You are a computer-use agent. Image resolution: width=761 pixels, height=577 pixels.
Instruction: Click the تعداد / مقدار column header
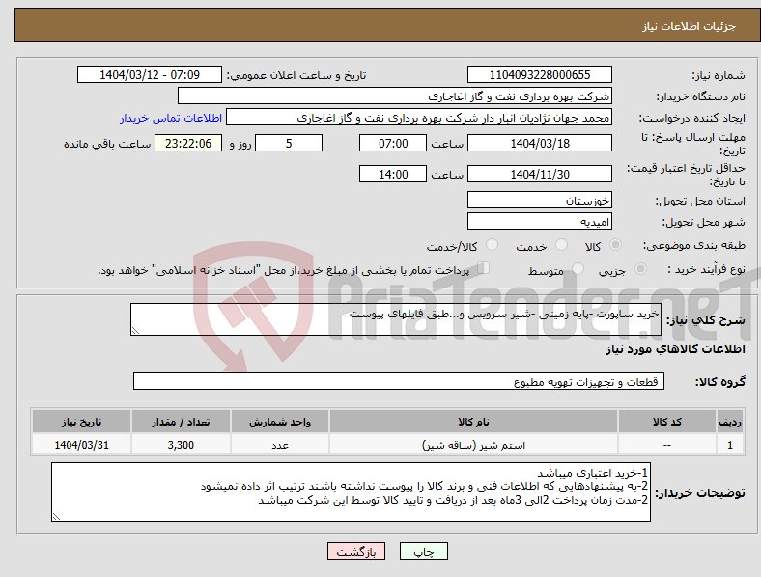[181, 422]
